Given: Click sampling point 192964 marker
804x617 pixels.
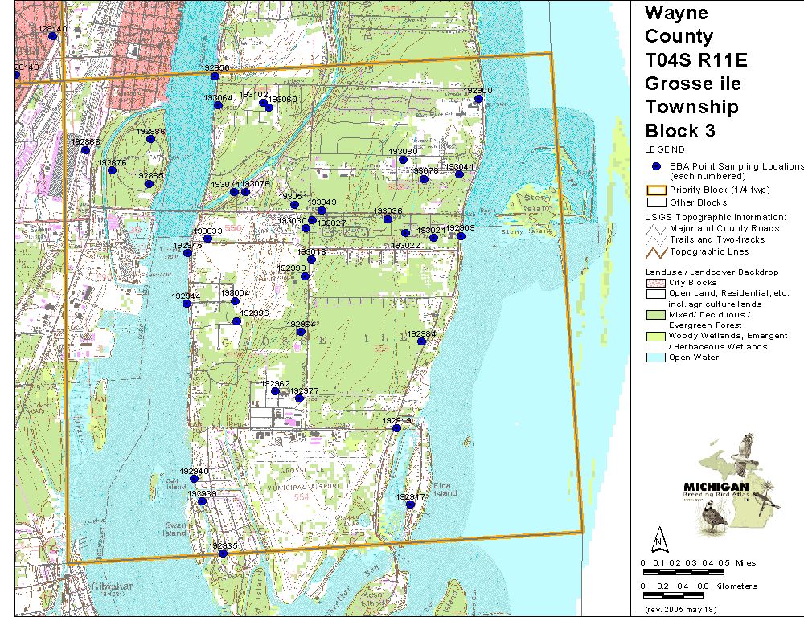Looking at the screenshot, I should (301, 332).
